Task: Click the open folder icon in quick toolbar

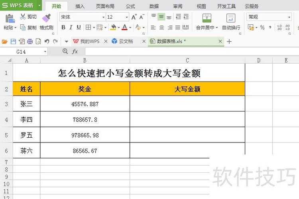Action: coord(4,41)
